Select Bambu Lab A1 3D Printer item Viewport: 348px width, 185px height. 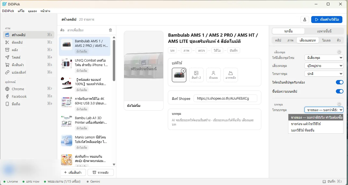click(85, 123)
